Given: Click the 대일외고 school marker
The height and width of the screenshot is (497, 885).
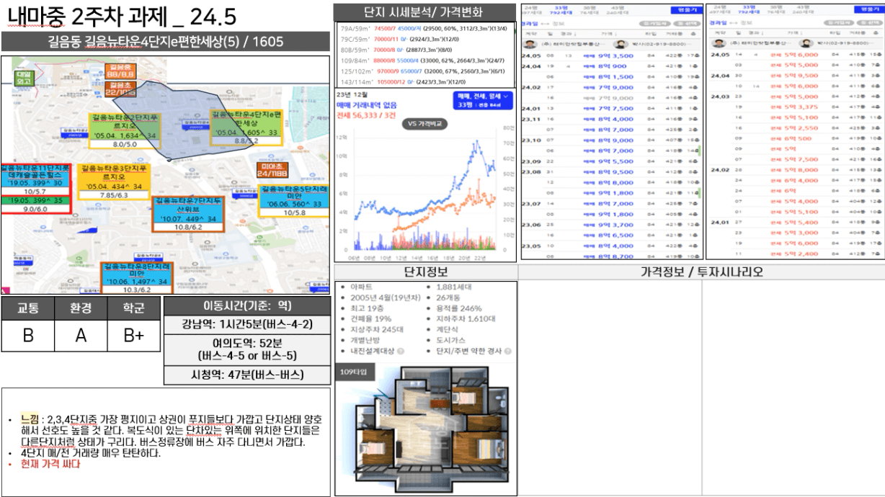Looking at the screenshot, I should click(25, 78).
